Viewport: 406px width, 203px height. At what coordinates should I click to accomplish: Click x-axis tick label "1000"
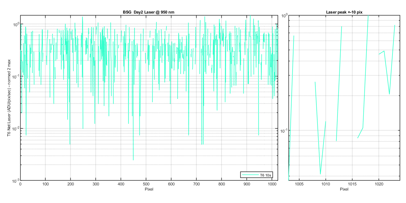coord(272,184)
